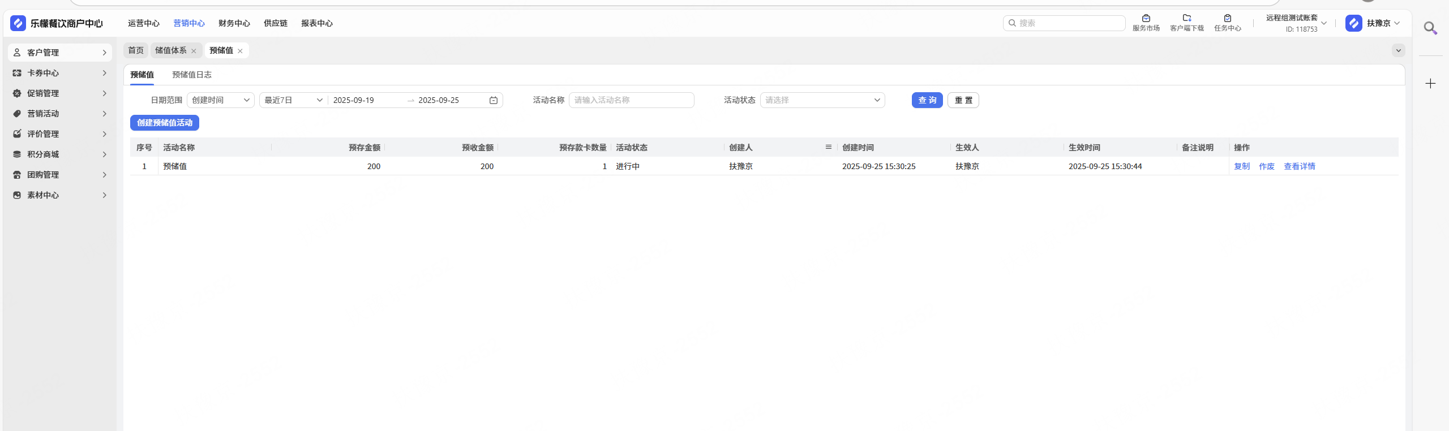The height and width of the screenshot is (431, 1449).
Task: Click the 创建人 column menu icon
Action: (829, 147)
